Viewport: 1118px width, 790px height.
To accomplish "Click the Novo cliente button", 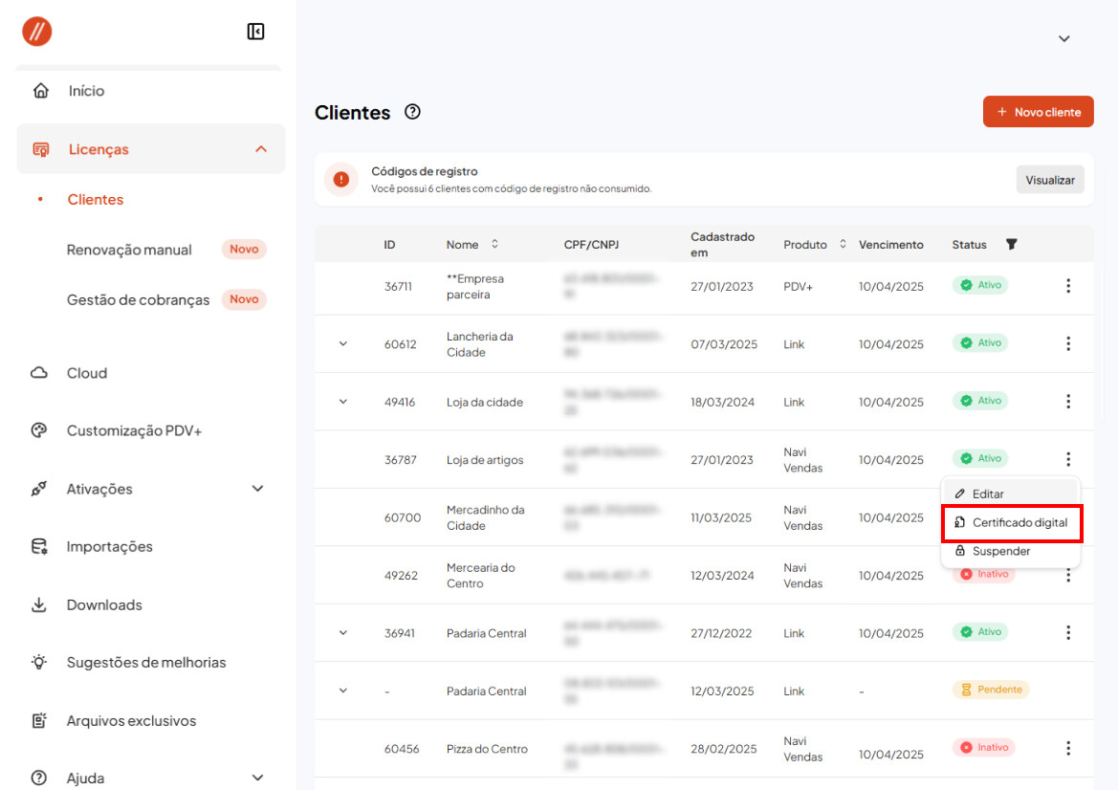I will coord(1038,112).
